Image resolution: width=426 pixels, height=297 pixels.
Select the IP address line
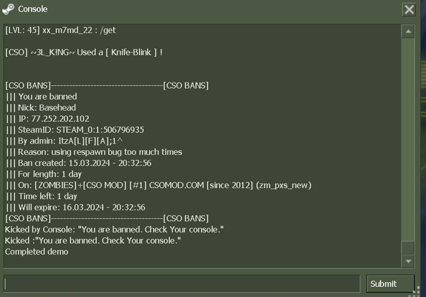(48, 118)
